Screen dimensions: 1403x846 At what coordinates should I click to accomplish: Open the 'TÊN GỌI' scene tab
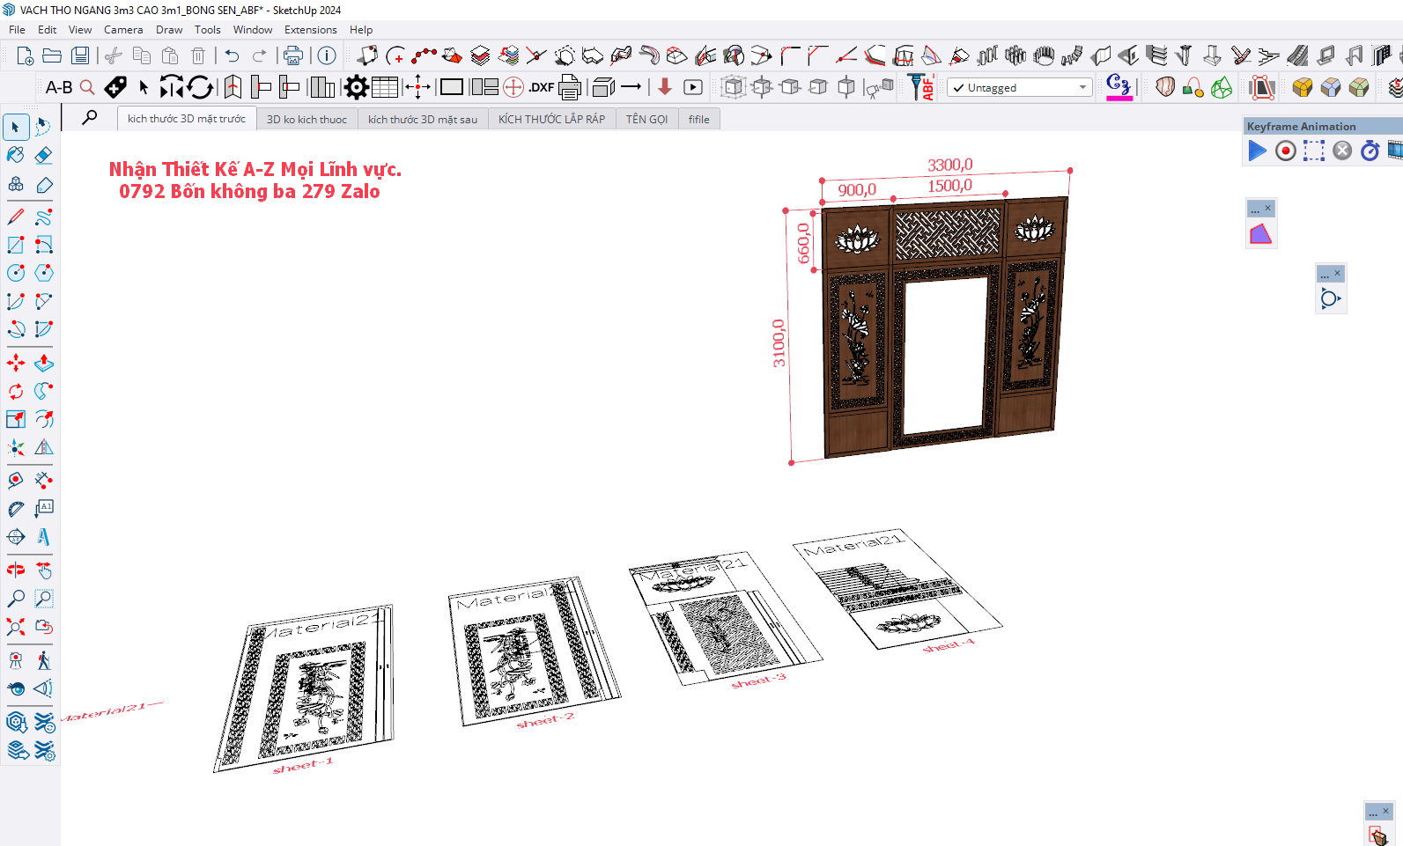646,119
